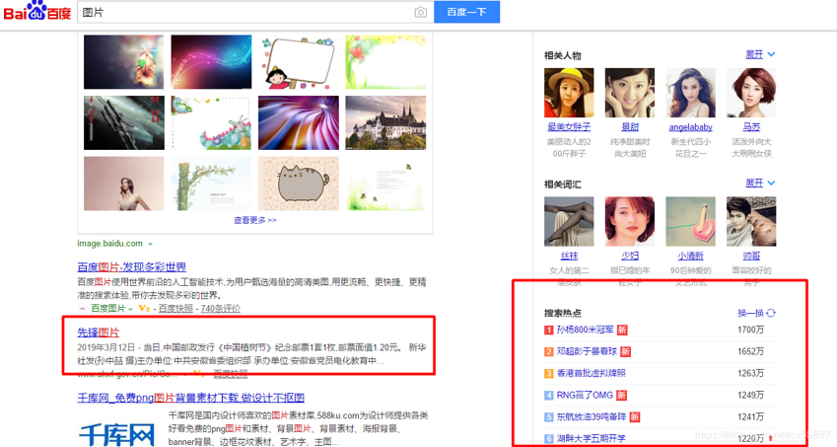
Task: Open dropdown arrow beside 百度图片 source
Action: coord(130,309)
